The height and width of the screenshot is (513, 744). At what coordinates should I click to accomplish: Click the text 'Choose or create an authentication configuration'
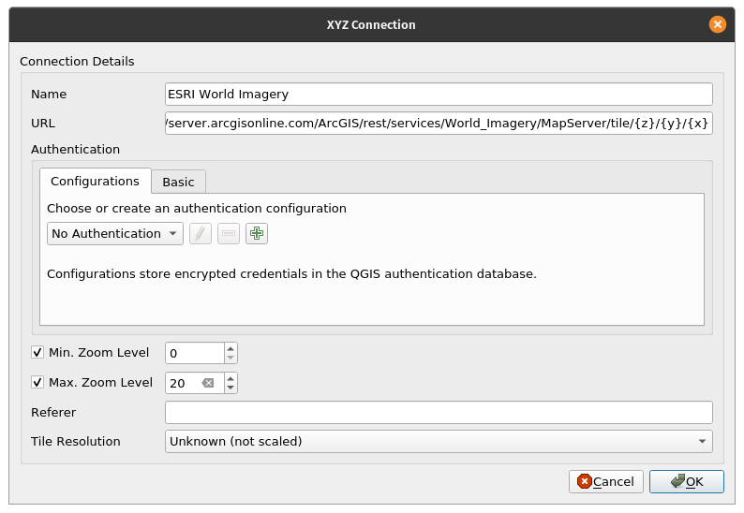197,209
